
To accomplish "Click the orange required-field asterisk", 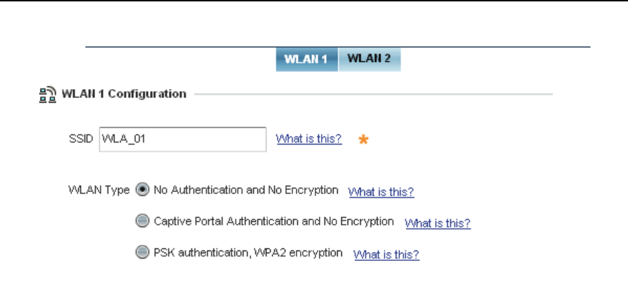I will click(363, 139).
